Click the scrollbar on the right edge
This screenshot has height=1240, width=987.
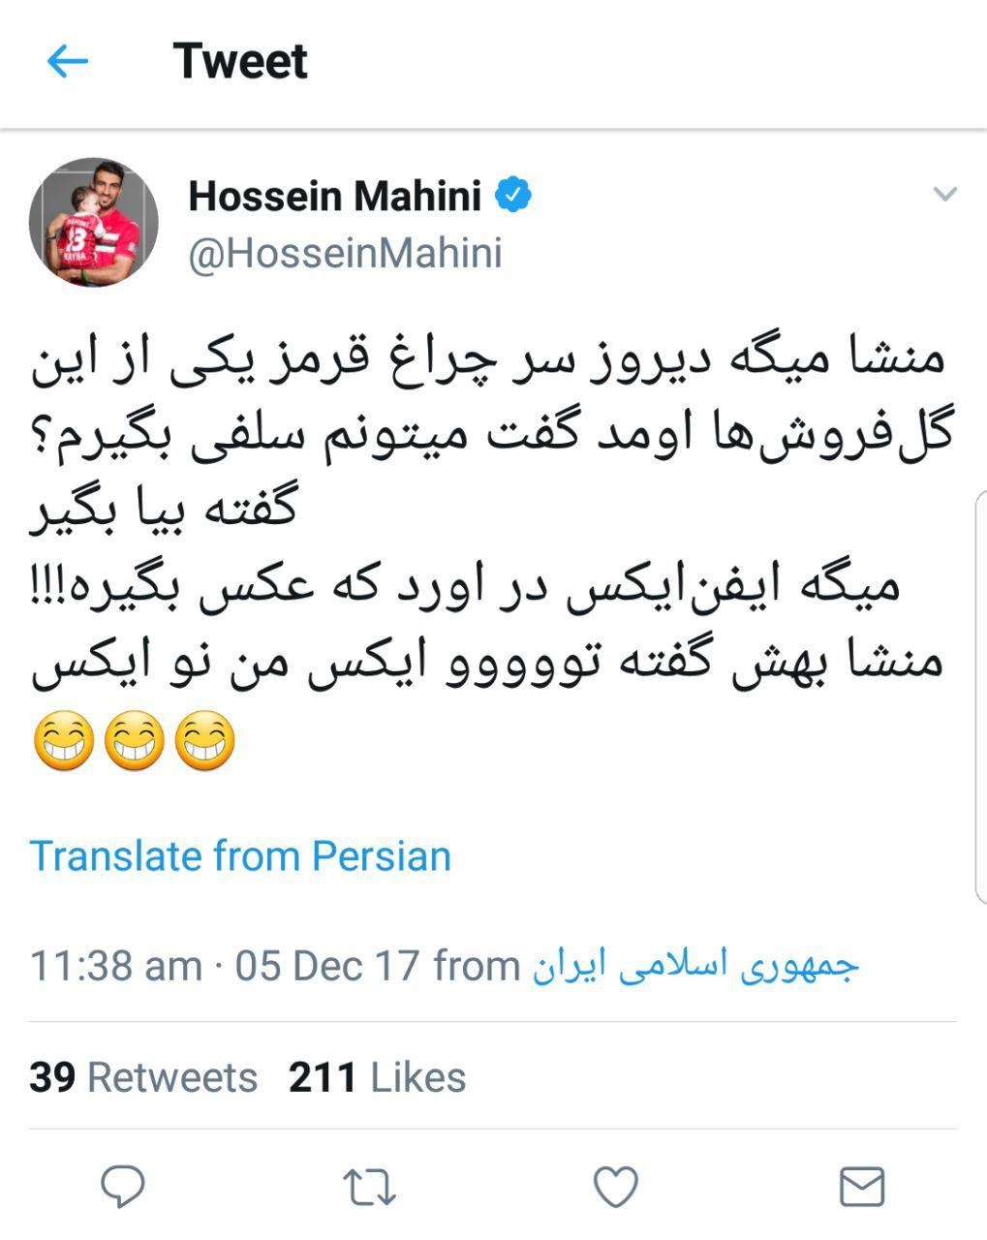[979, 697]
